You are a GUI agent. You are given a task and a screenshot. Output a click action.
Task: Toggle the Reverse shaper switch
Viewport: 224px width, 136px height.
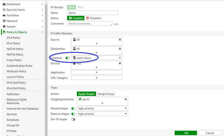pyautogui.click(x=73, y=114)
